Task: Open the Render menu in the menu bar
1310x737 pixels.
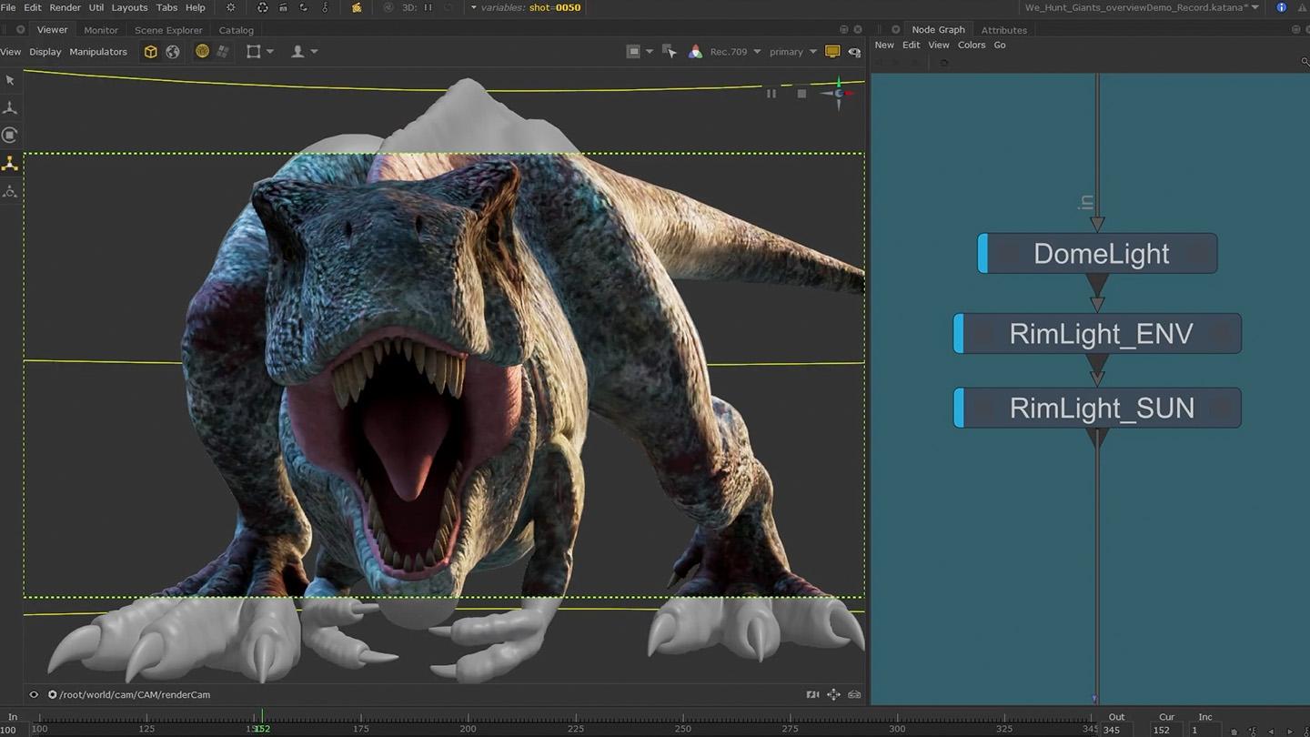Action: click(x=65, y=7)
